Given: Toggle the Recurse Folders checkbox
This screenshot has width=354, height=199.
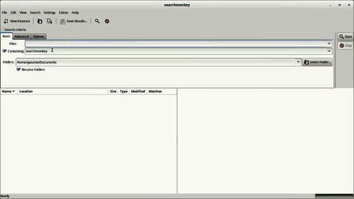Looking at the screenshot, I should 18,70.
